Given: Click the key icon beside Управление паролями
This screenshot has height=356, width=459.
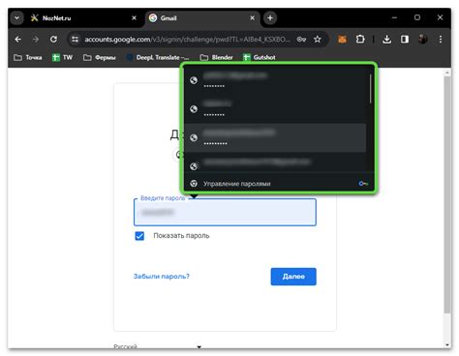Looking at the screenshot, I should coord(363,184).
